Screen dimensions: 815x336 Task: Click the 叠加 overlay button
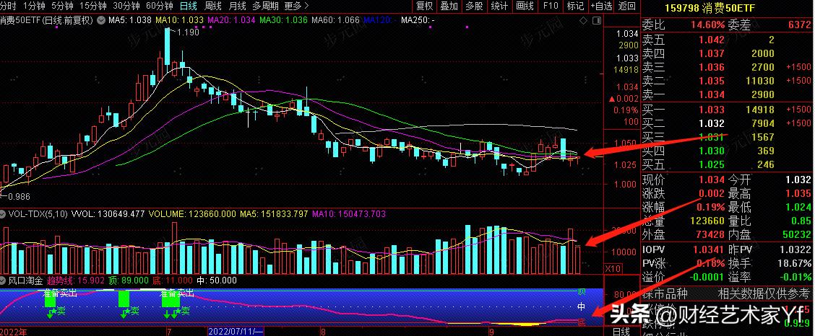click(449, 6)
